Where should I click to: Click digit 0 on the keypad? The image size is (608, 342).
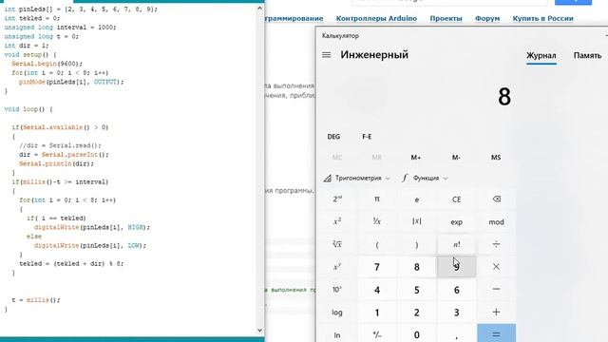tap(417, 333)
